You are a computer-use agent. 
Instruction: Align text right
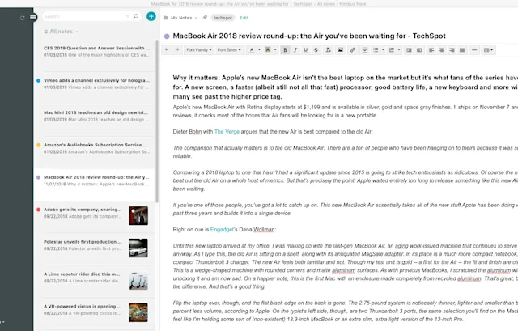(452, 50)
